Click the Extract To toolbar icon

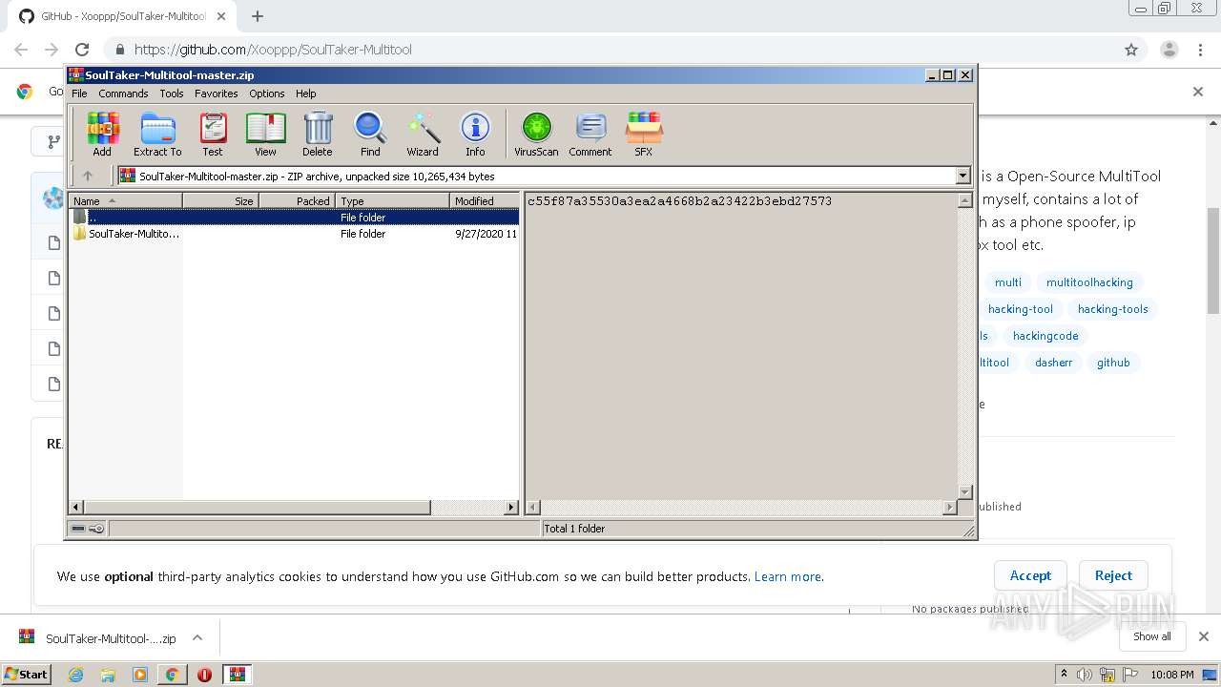(x=157, y=134)
